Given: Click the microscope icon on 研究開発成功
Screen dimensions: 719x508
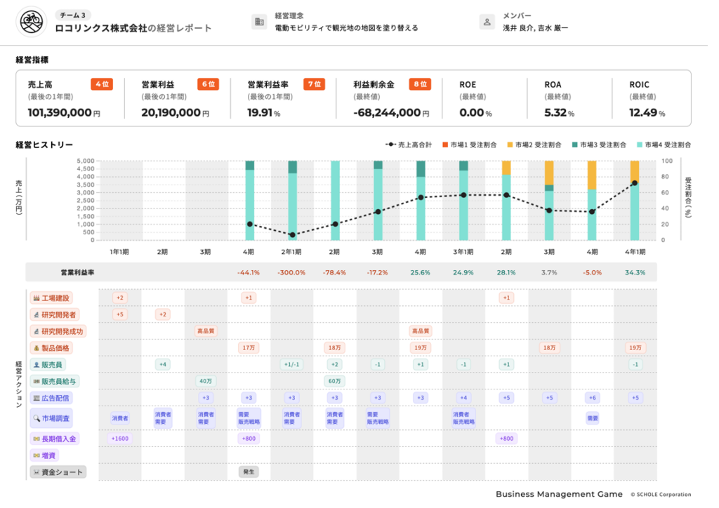Looking at the screenshot, I should pyautogui.click(x=37, y=331).
